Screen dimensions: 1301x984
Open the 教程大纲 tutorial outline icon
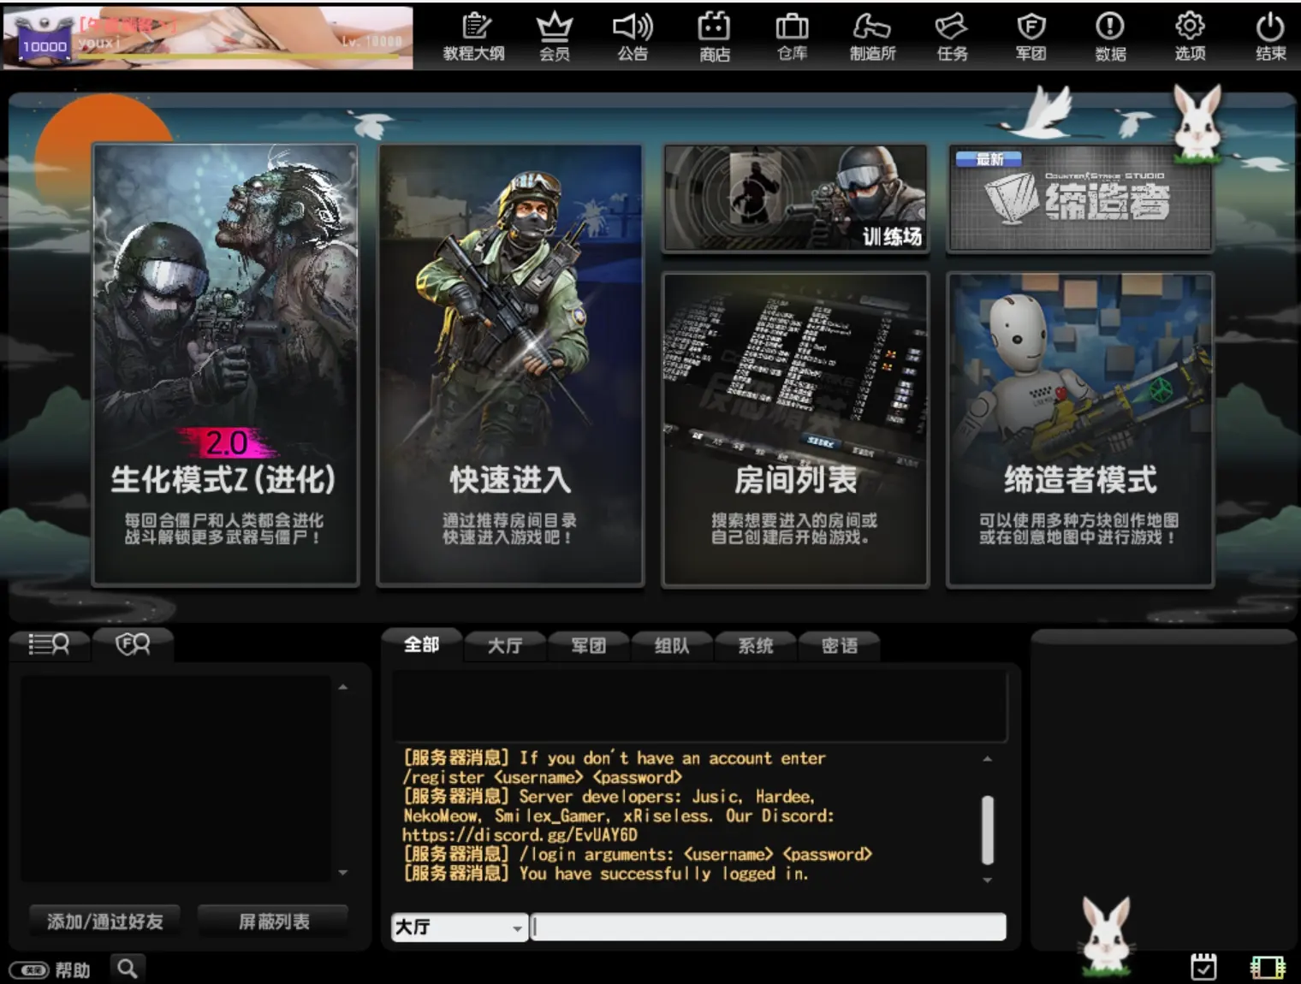tap(474, 37)
